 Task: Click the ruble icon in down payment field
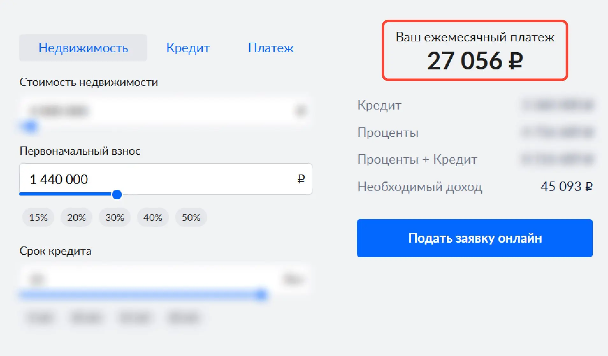point(301,179)
